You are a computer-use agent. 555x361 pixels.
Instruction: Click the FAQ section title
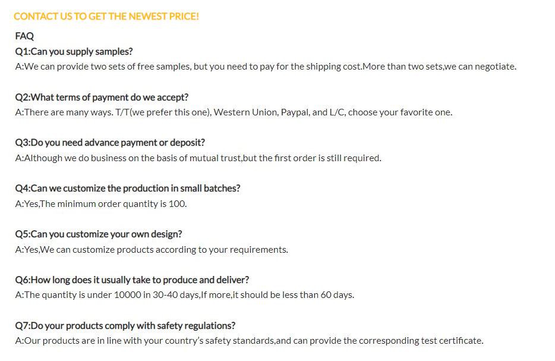(x=24, y=36)
